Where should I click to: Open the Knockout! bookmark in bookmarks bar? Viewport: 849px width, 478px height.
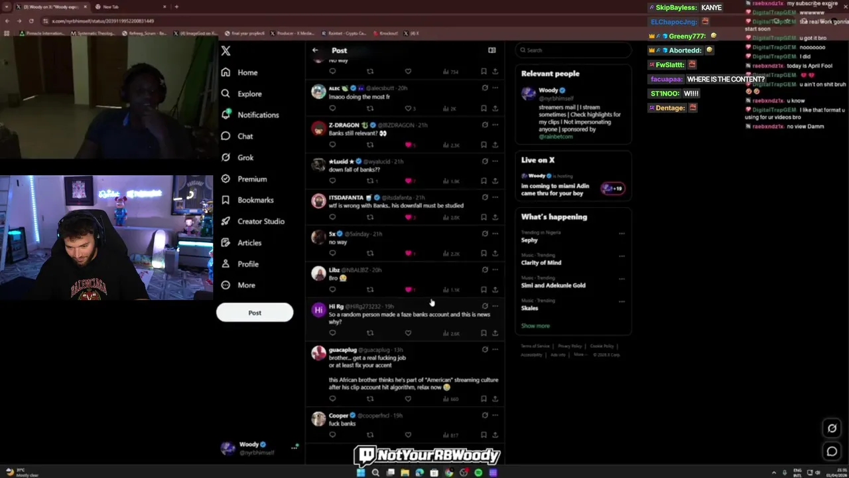pyautogui.click(x=385, y=33)
